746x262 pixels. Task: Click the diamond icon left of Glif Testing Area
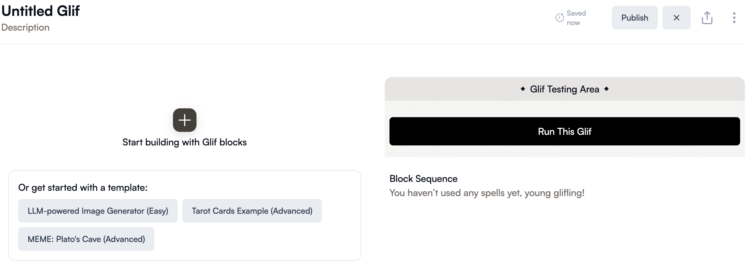point(523,89)
